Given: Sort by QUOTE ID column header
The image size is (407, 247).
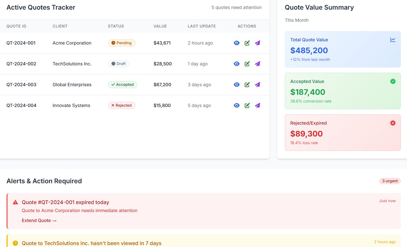Looking at the screenshot, I should point(16,26).
